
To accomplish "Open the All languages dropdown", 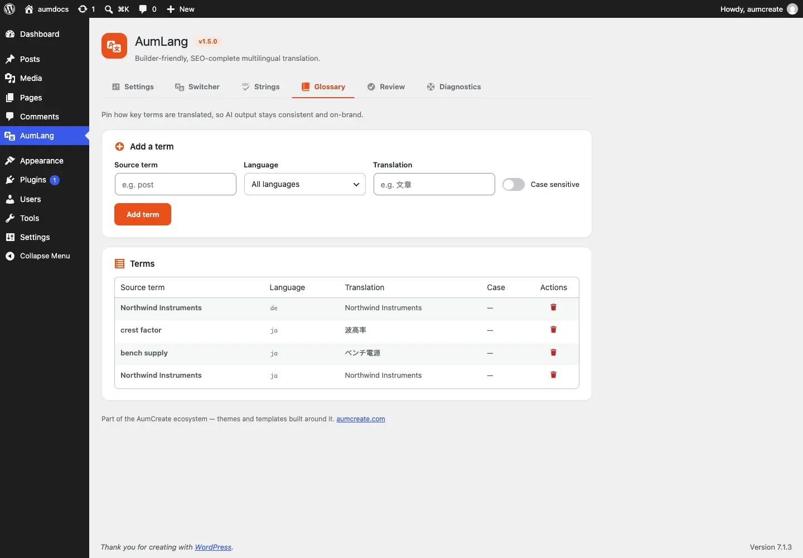I will click(305, 184).
